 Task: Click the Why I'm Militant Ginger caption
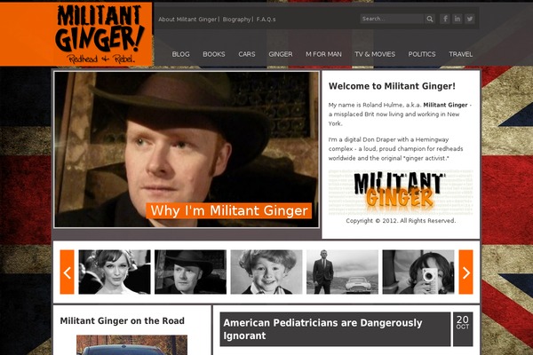coord(229,210)
